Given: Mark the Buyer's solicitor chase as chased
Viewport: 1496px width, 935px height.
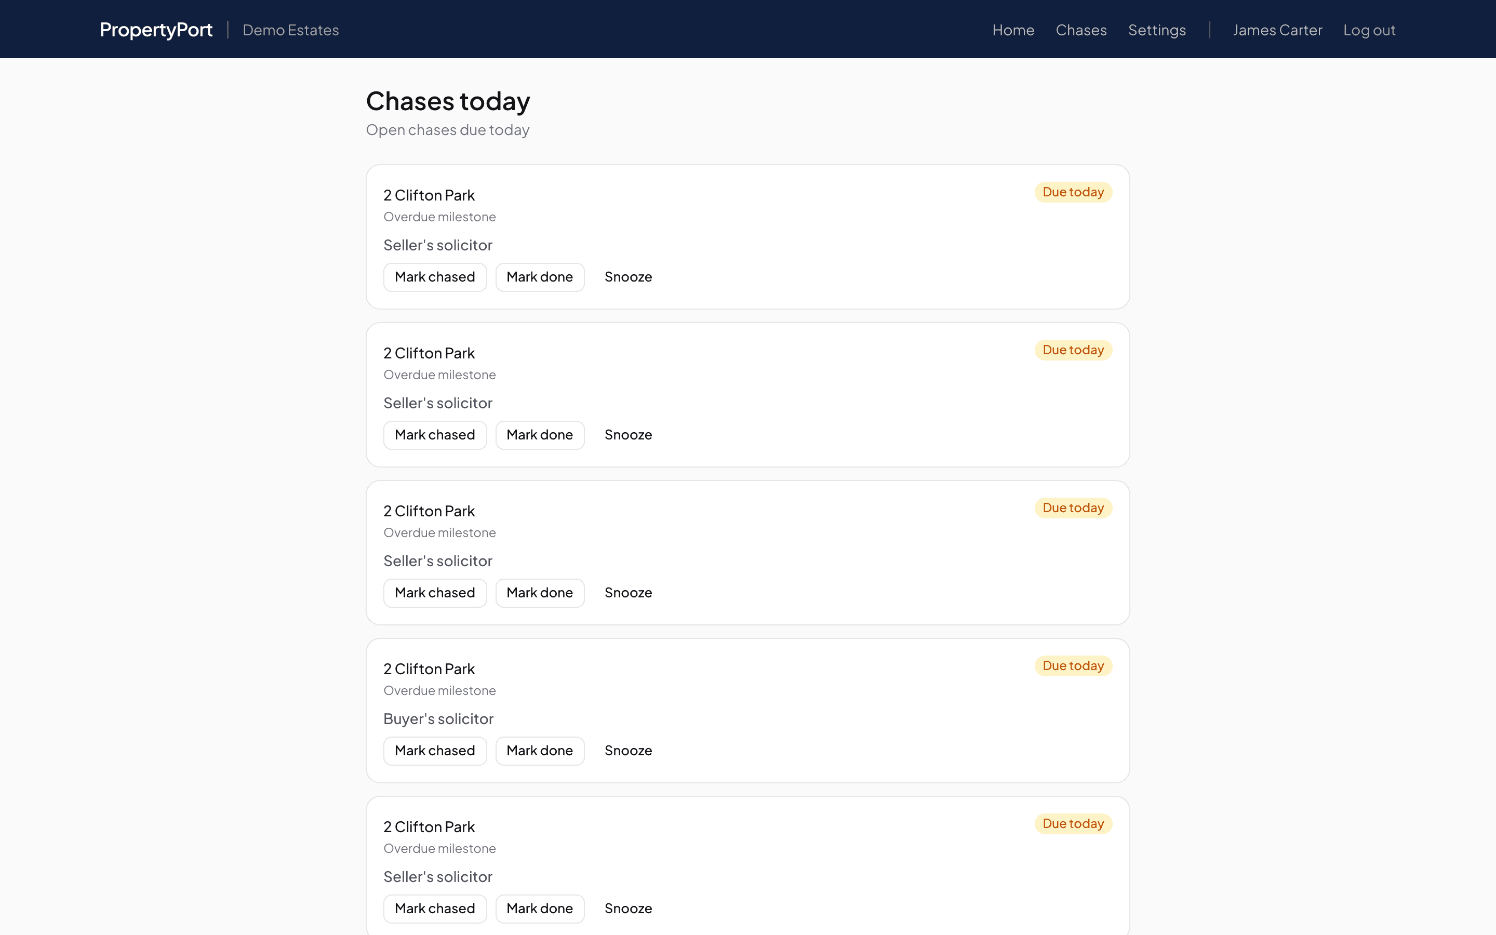Looking at the screenshot, I should pyautogui.click(x=435, y=750).
